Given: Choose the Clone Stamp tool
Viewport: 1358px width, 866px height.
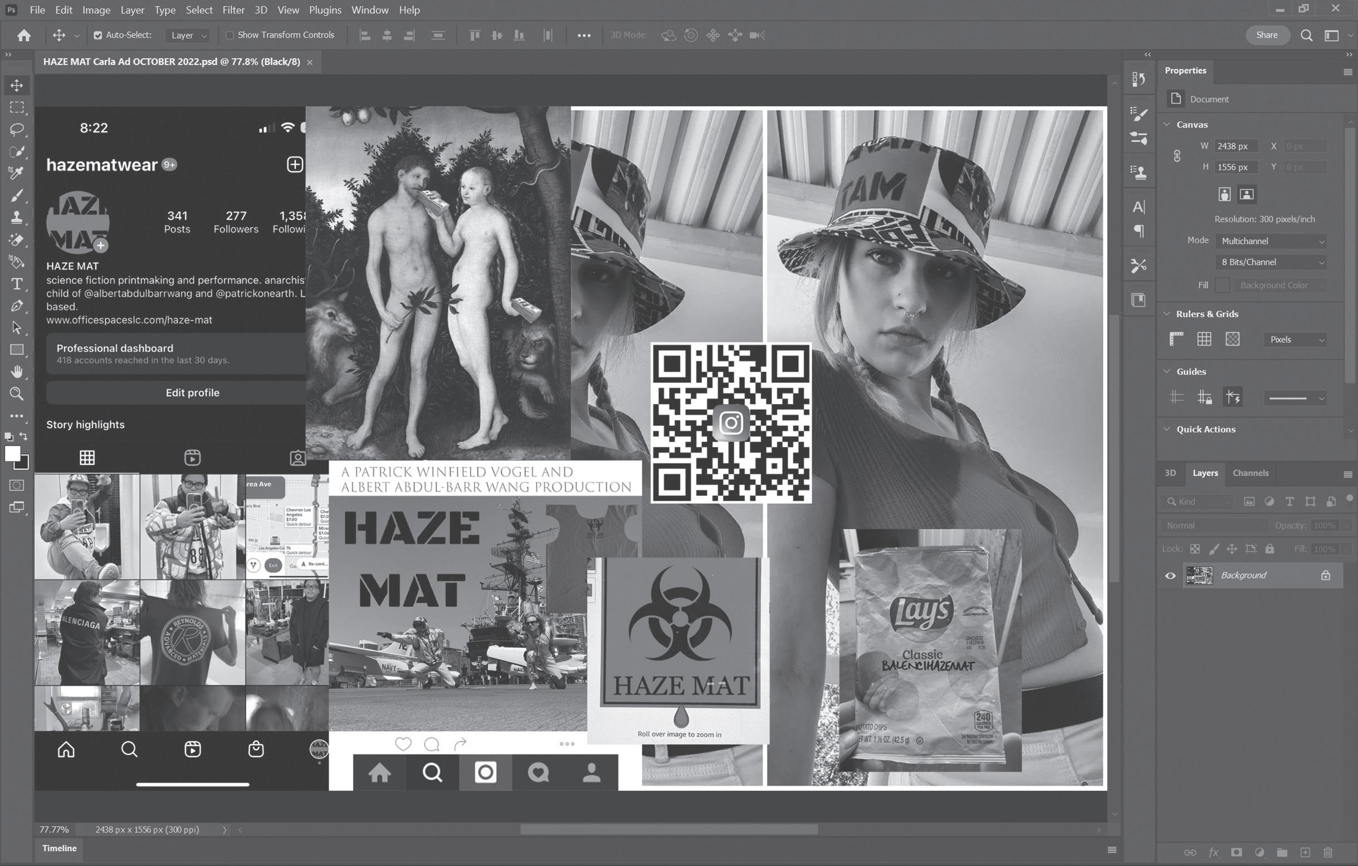Looking at the screenshot, I should click(17, 218).
